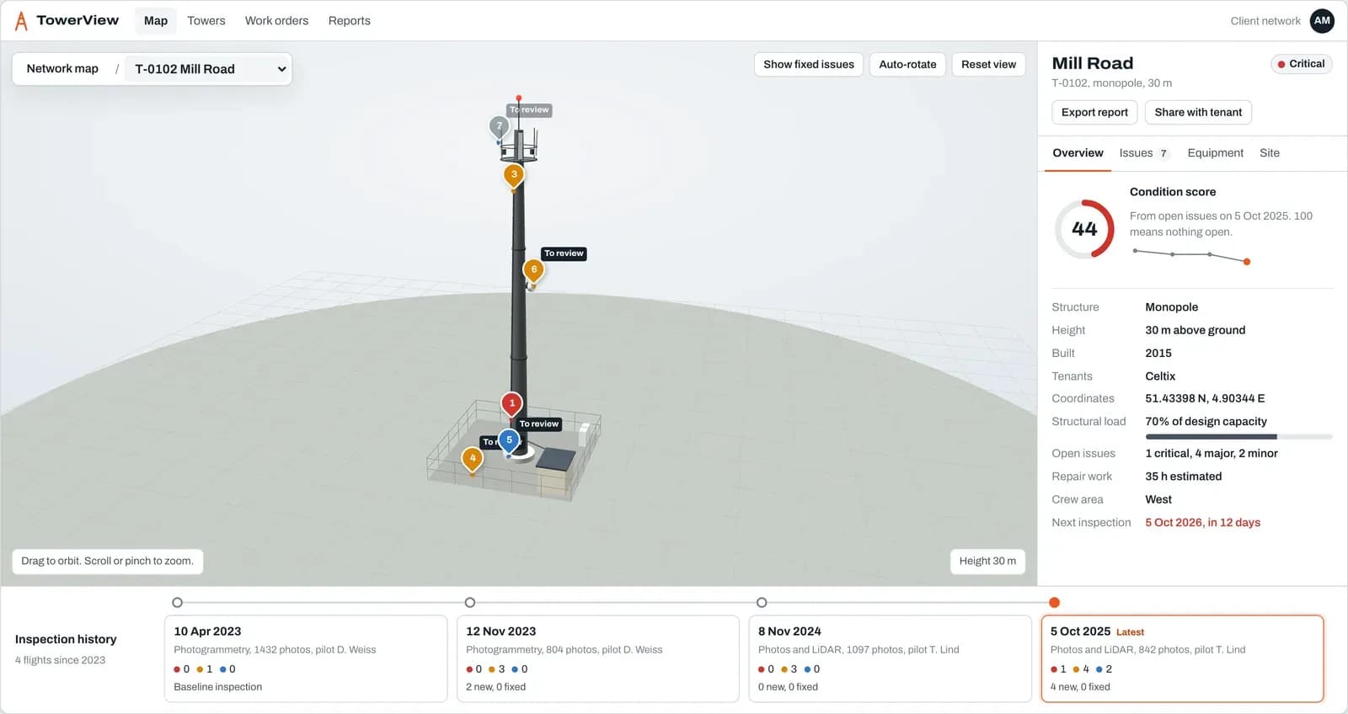Viewport: 1348px width, 714px height.
Task: Toggle Show fixed issues
Action: [x=809, y=65]
